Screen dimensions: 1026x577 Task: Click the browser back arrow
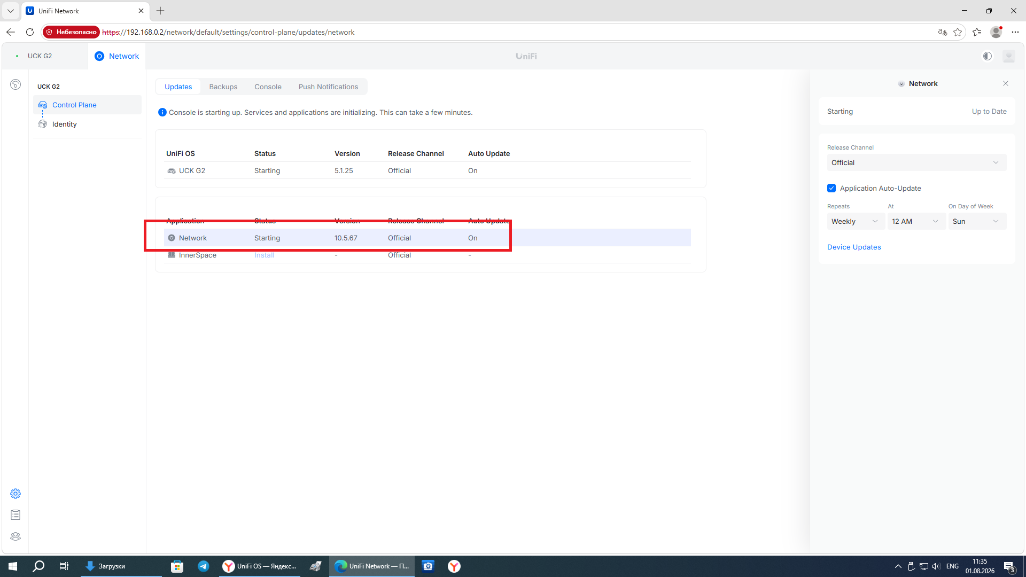point(11,32)
